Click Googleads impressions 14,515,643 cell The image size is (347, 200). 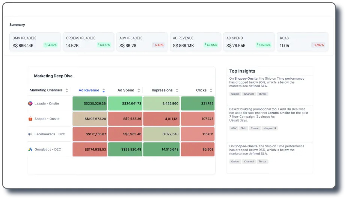coord(161,149)
